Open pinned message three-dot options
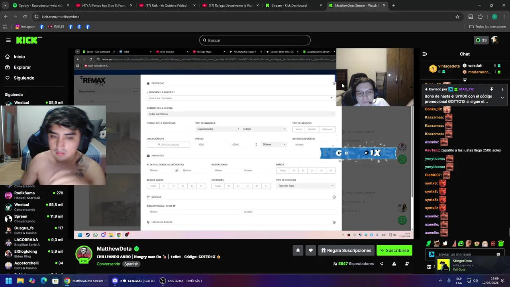The width and height of the screenshot is (510, 287). coord(502,89)
